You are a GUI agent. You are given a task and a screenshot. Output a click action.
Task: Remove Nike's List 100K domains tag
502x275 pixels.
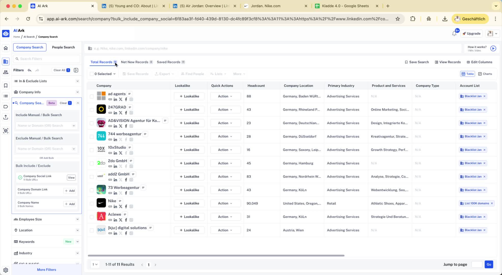[x=492, y=203]
